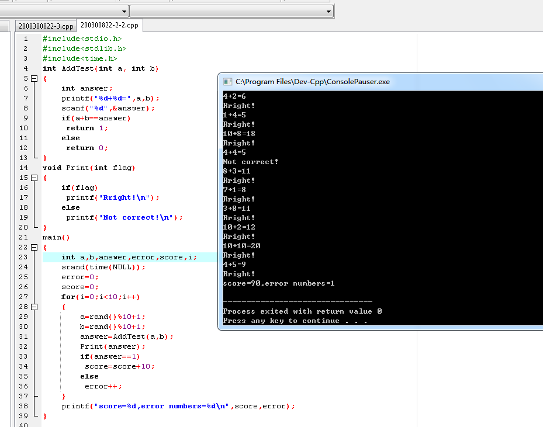543x427 pixels.
Task: Click the 'a=rand()%10+1;' line
Action: click(113, 317)
